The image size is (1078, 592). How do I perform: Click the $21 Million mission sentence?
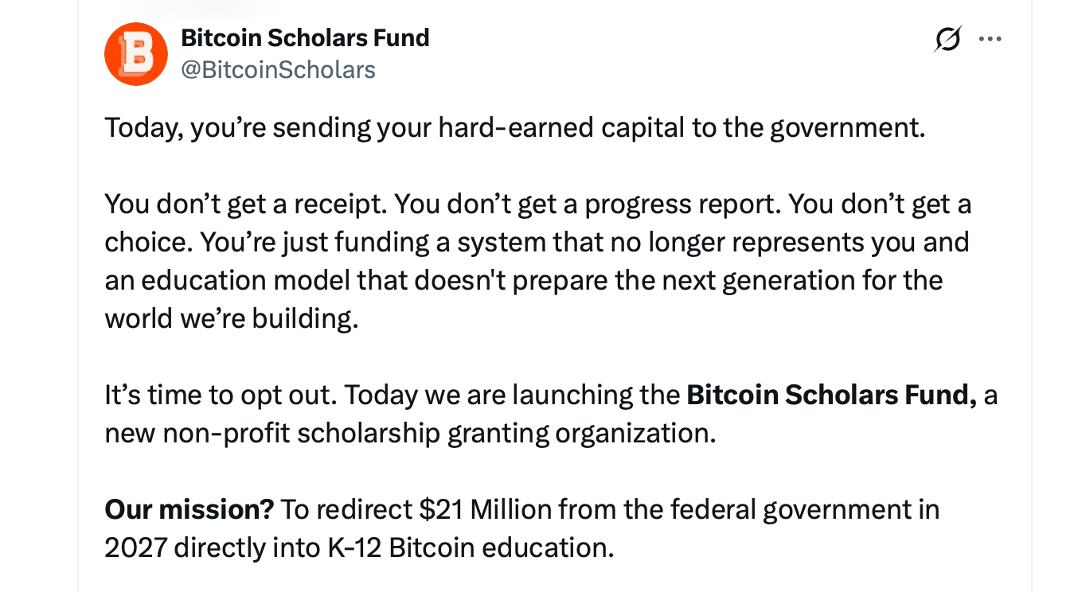point(521,508)
